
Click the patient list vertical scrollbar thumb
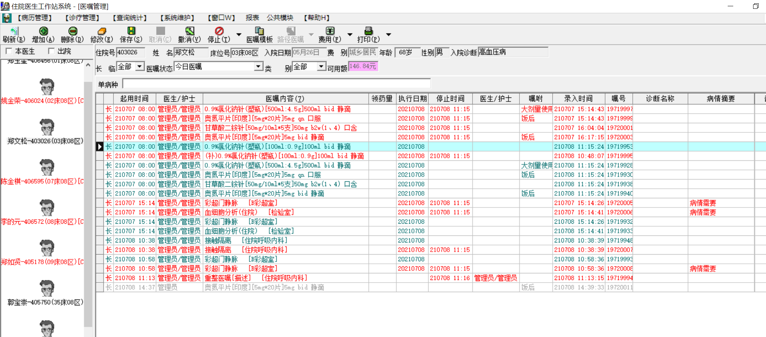[x=88, y=204]
